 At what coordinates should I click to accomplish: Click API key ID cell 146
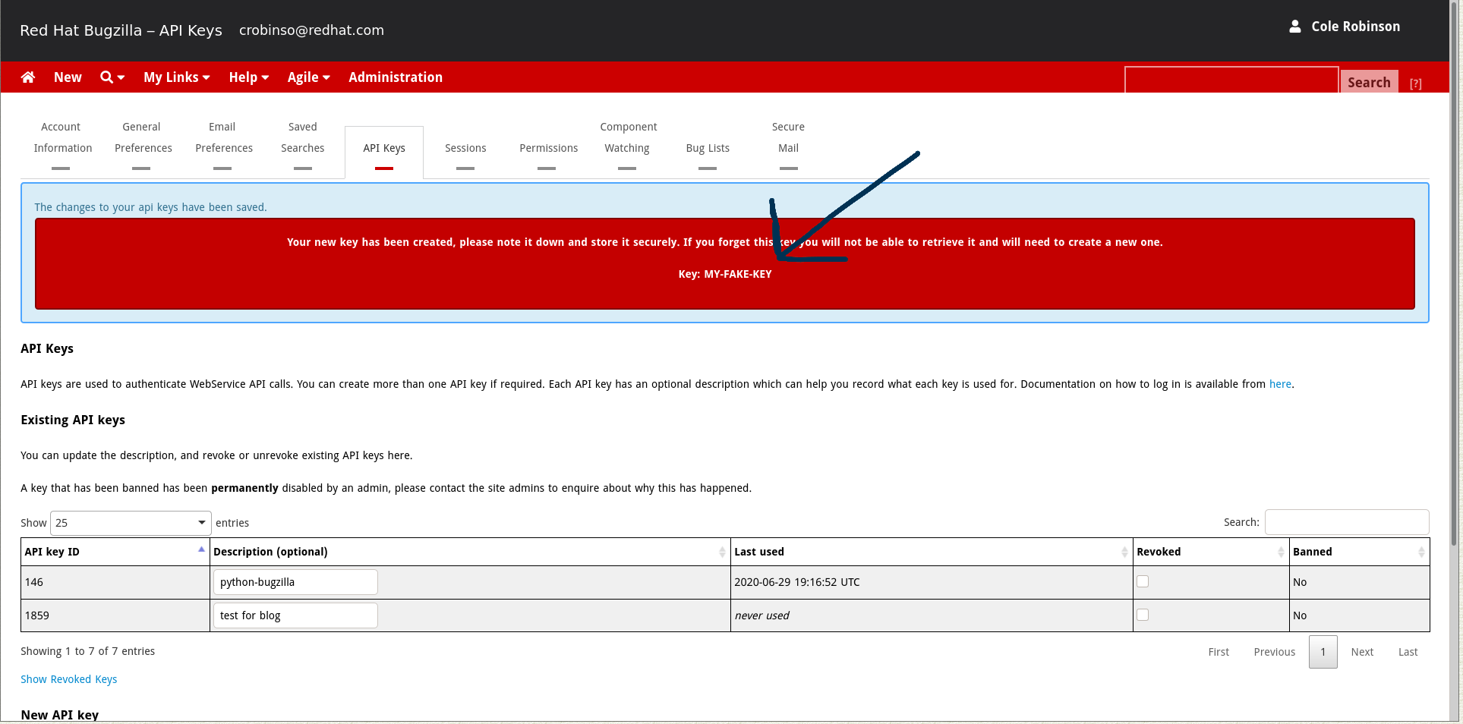click(x=115, y=582)
